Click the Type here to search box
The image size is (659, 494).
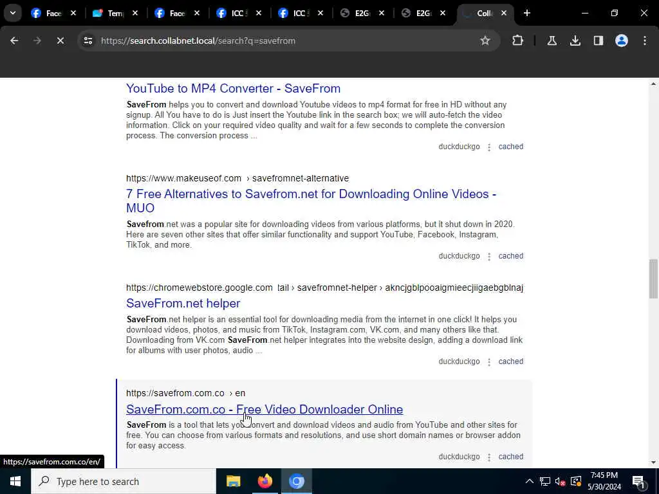[124, 481]
